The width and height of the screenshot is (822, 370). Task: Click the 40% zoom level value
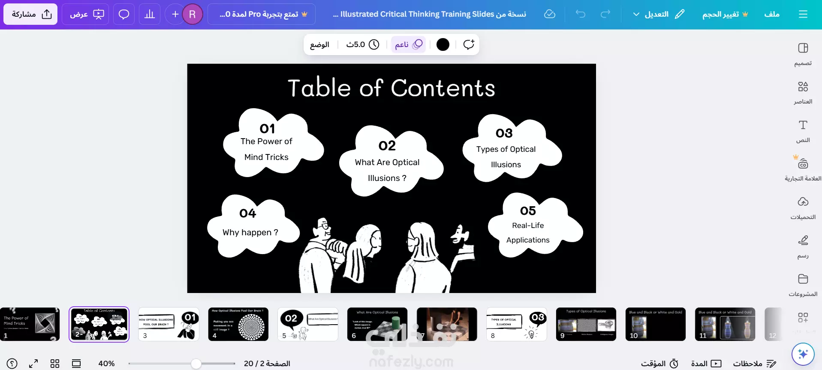point(106,364)
